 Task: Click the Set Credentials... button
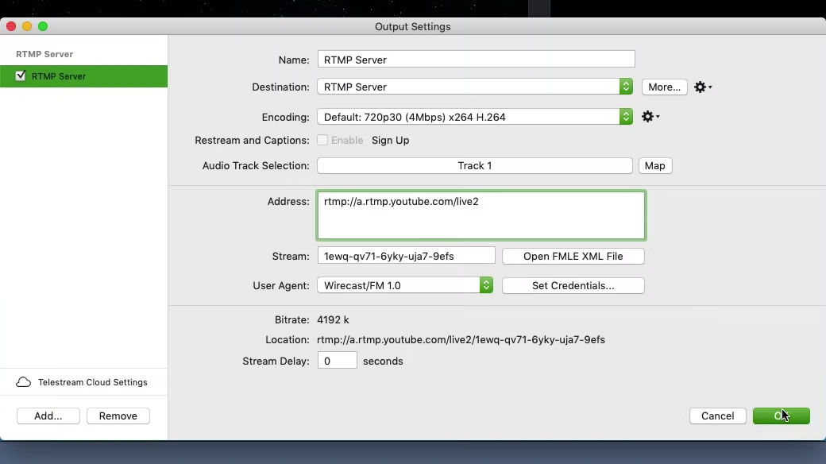tap(573, 286)
